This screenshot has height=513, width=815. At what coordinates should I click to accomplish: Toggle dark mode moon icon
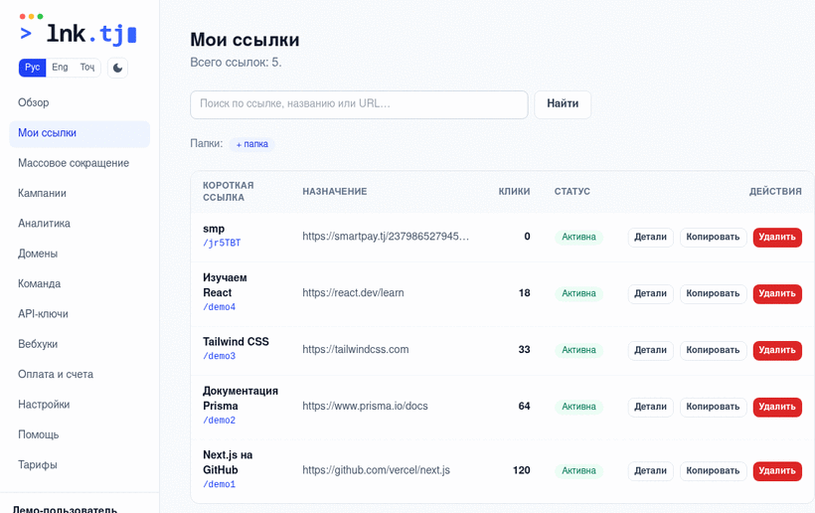click(117, 68)
